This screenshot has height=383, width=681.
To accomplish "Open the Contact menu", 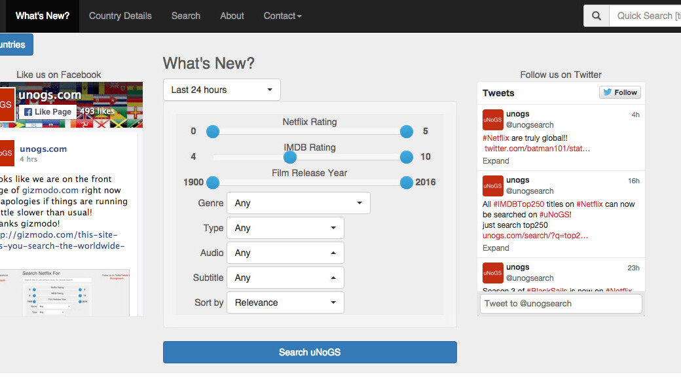I will (x=282, y=16).
